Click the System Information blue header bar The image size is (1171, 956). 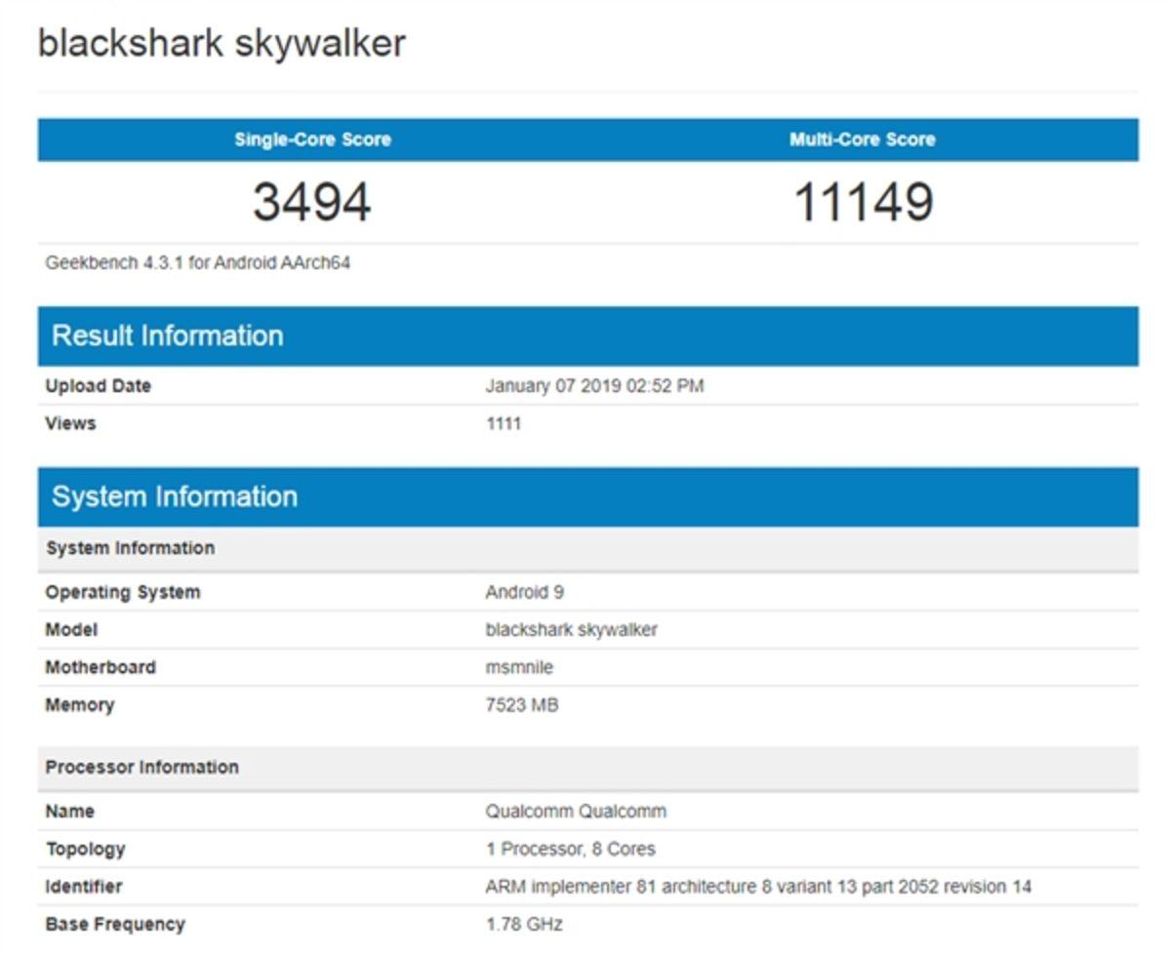176,496
